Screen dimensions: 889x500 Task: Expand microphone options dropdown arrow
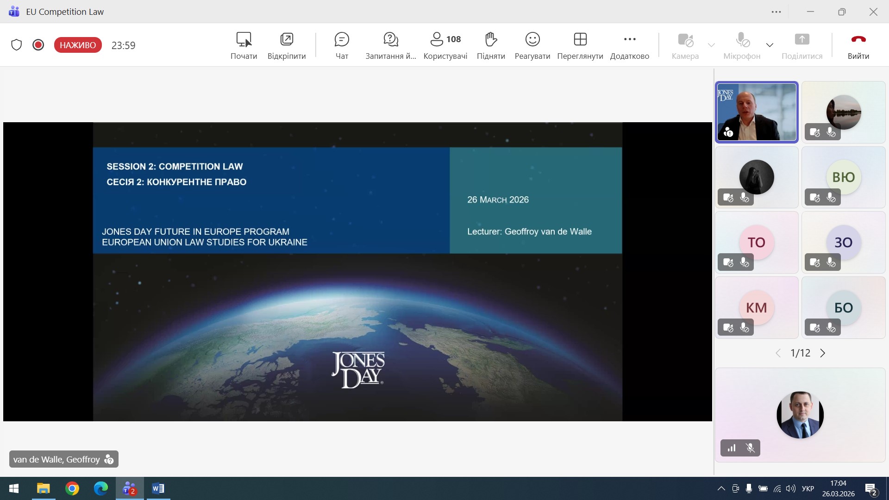tap(770, 45)
